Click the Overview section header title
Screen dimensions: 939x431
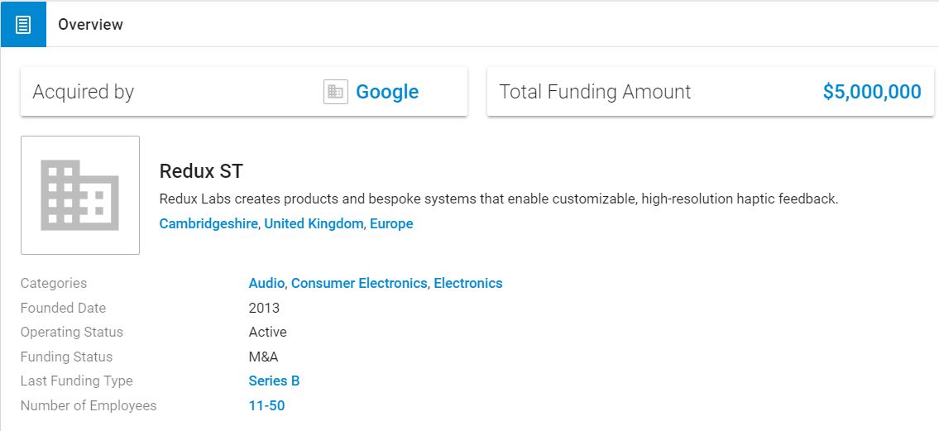tap(90, 25)
